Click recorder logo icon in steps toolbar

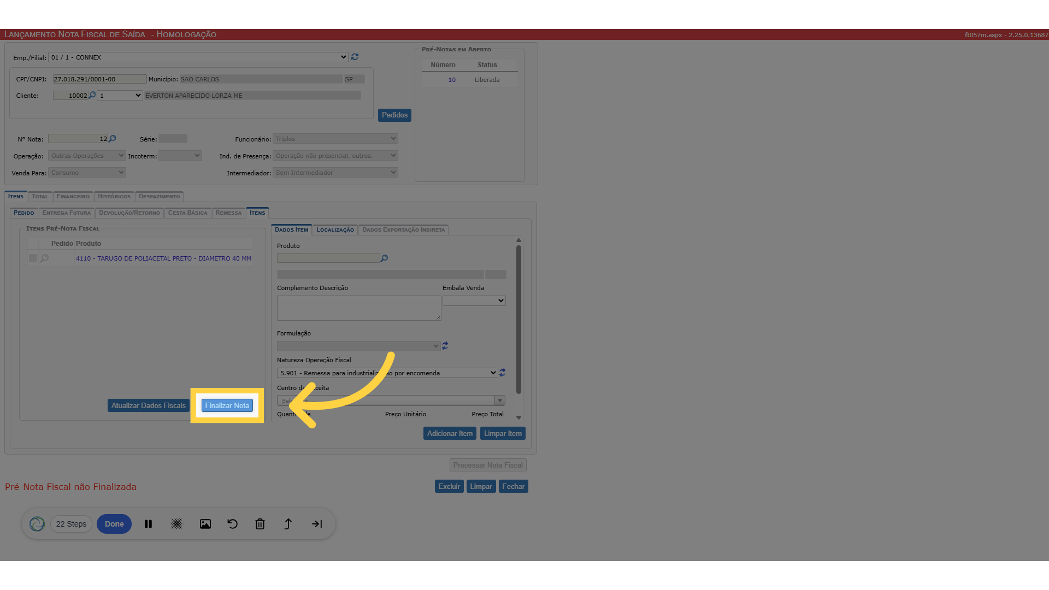click(x=37, y=524)
